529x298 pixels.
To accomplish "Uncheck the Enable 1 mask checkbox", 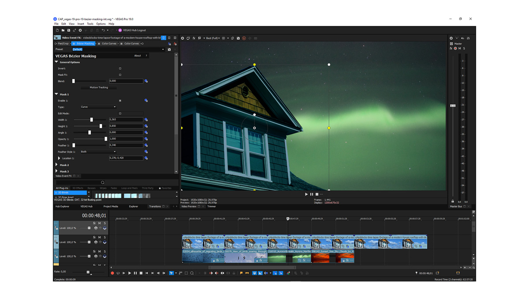I will [x=120, y=101].
